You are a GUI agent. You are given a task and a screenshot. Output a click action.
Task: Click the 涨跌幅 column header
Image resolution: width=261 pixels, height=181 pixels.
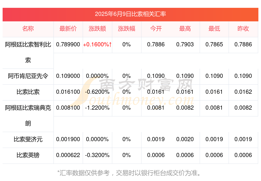pyautogui.click(x=126, y=29)
